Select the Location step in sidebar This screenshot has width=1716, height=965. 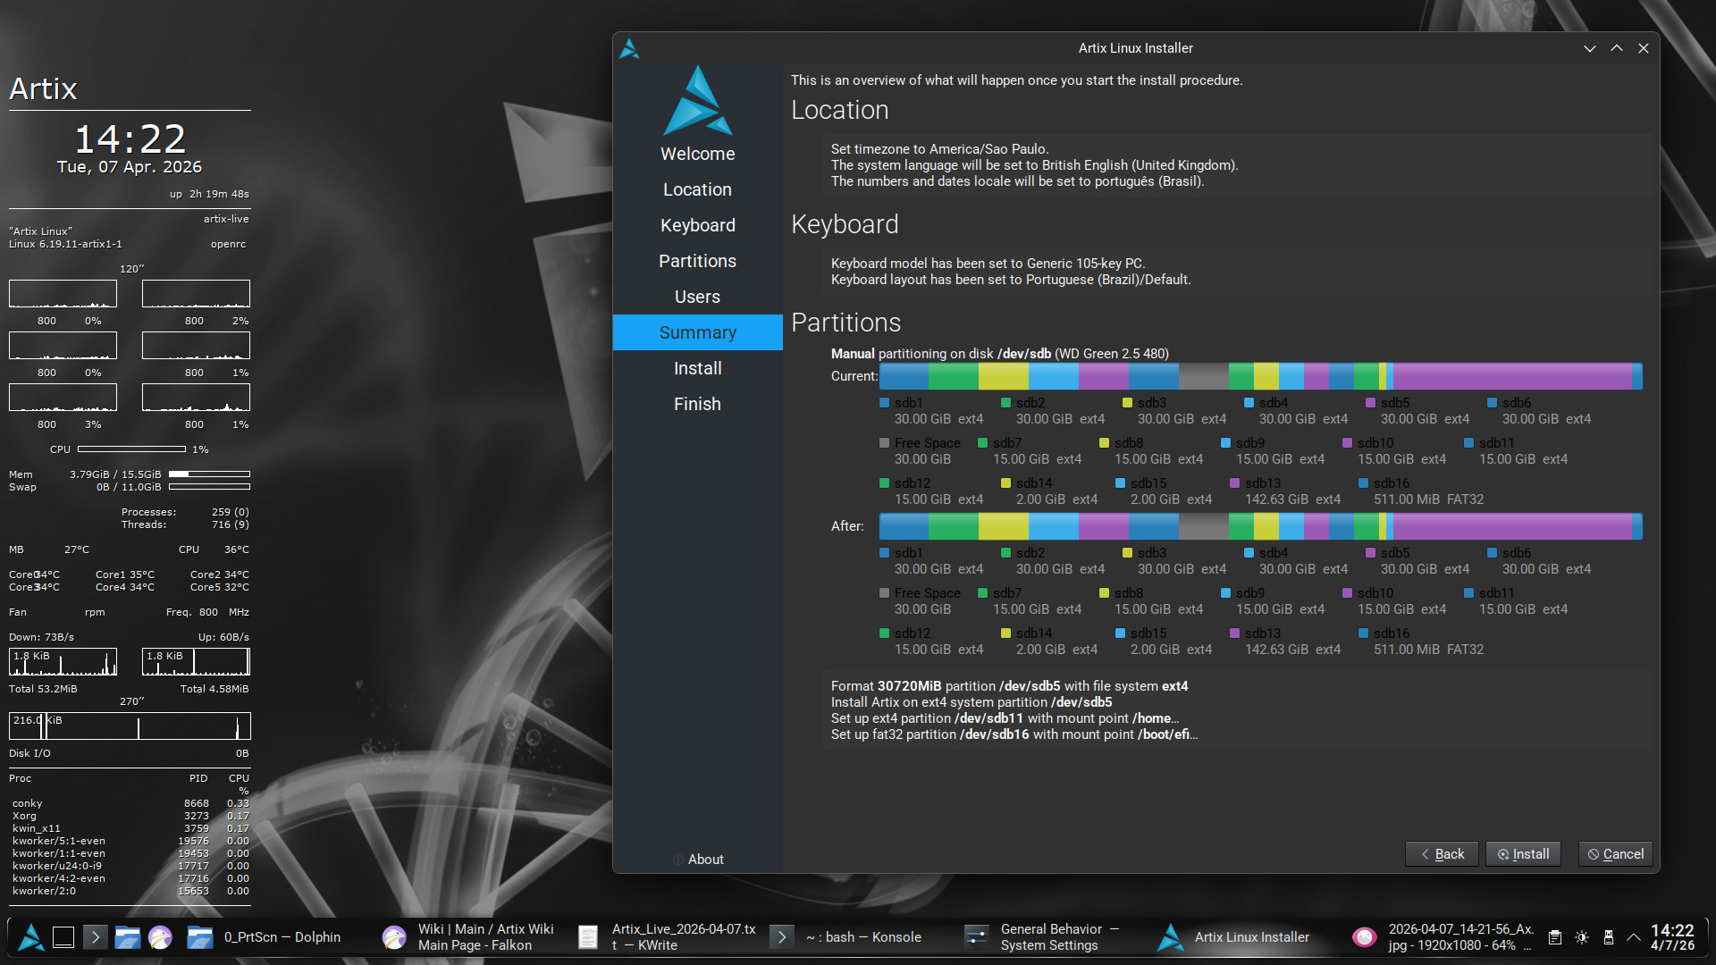pos(698,189)
